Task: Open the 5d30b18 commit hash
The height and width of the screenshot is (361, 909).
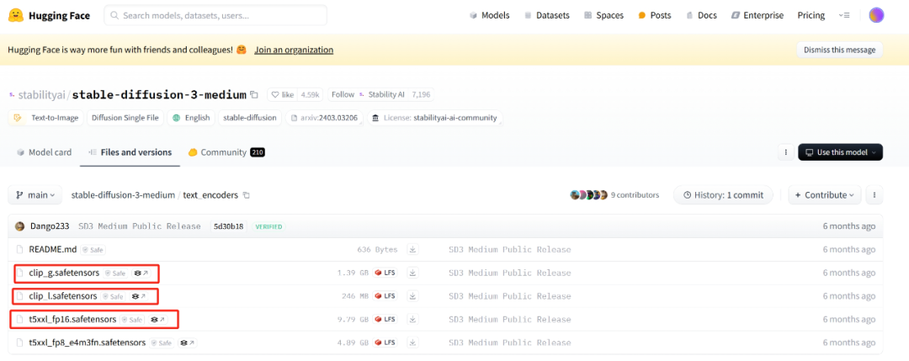Action: pos(227,226)
